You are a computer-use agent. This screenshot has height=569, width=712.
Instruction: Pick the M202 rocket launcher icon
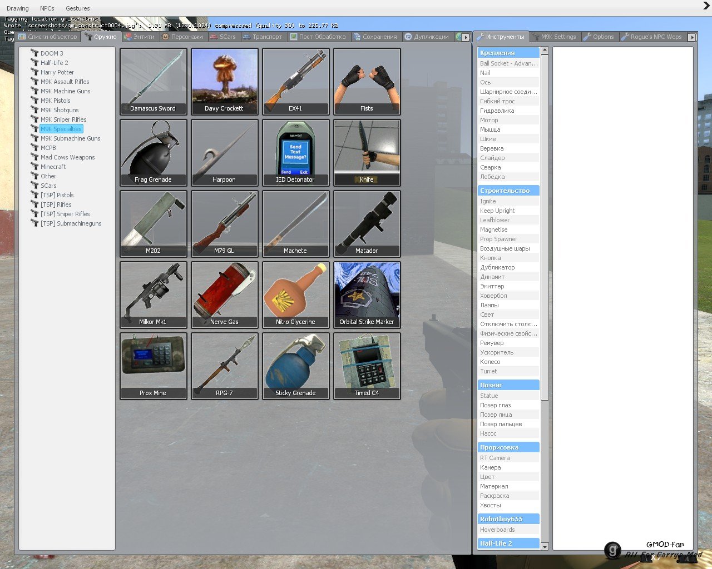tap(153, 224)
